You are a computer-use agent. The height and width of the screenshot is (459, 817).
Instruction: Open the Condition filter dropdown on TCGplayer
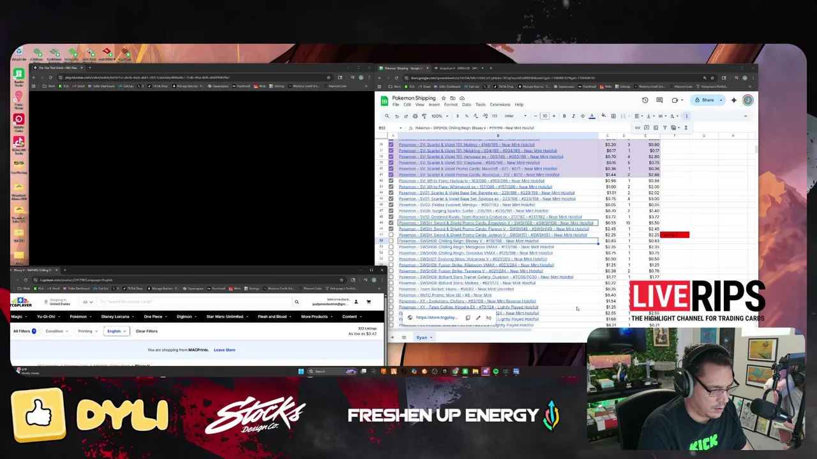click(56, 331)
